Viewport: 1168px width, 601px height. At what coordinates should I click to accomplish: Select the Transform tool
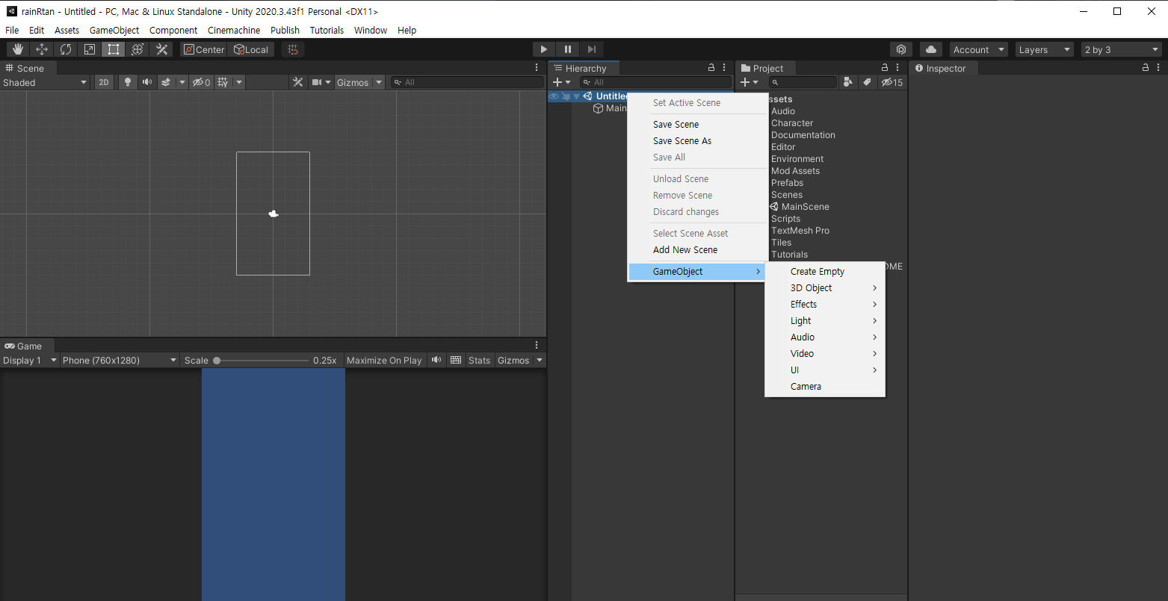coord(137,49)
